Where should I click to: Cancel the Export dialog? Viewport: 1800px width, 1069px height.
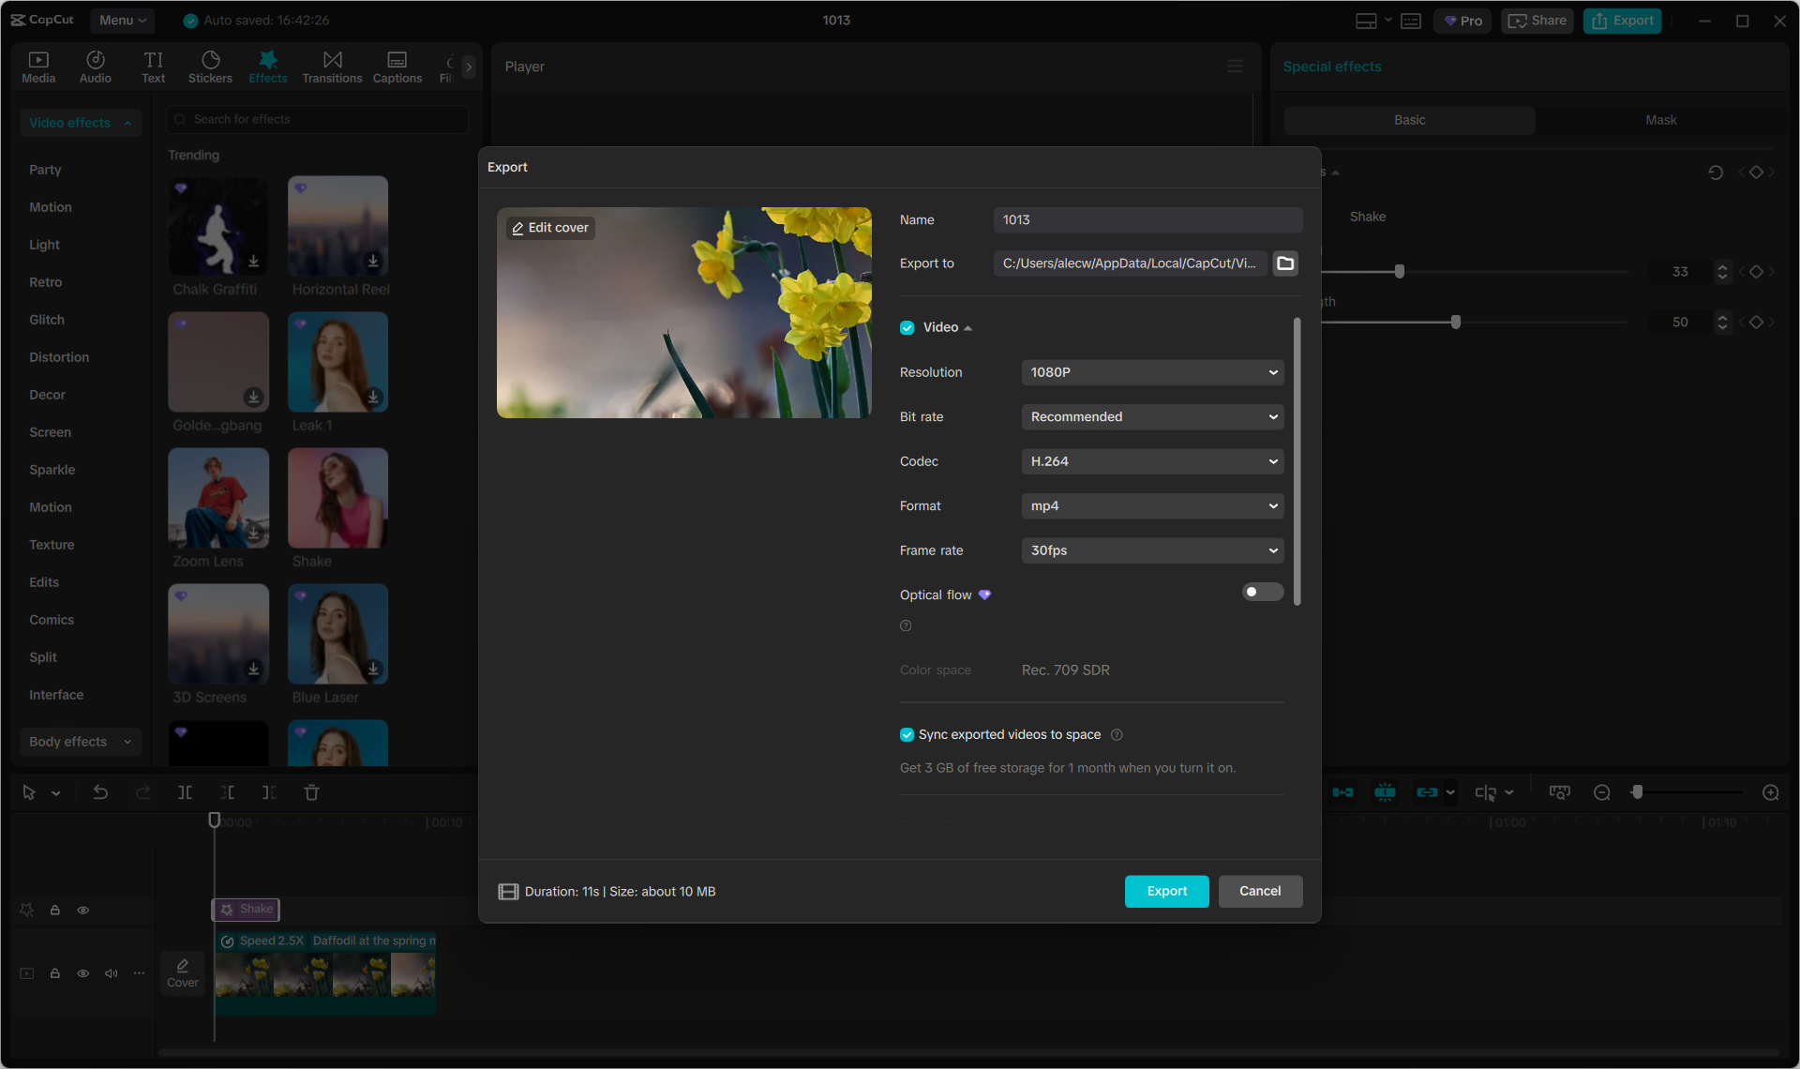click(x=1260, y=892)
